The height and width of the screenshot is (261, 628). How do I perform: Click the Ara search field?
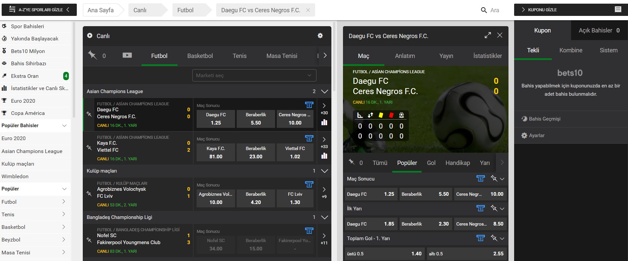[x=495, y=10]
